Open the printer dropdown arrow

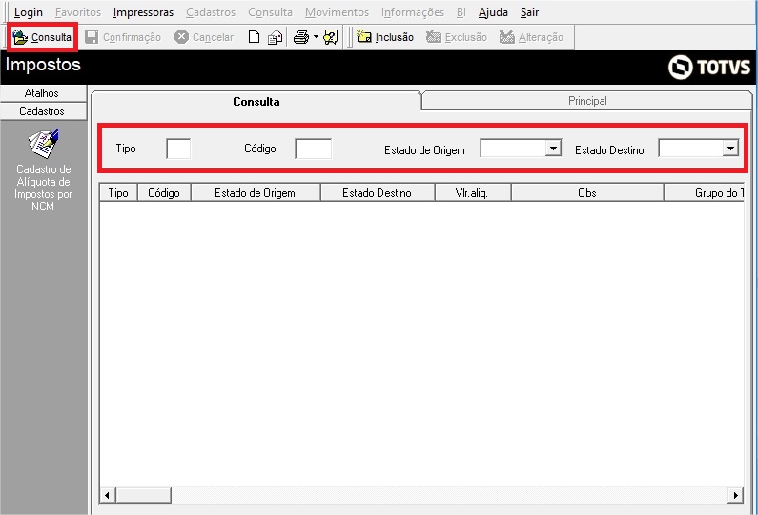point(316,37)
